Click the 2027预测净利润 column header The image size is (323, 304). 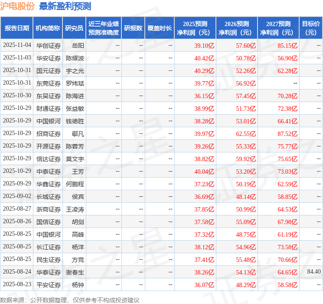pyautogui.click(x=278, y=28)
